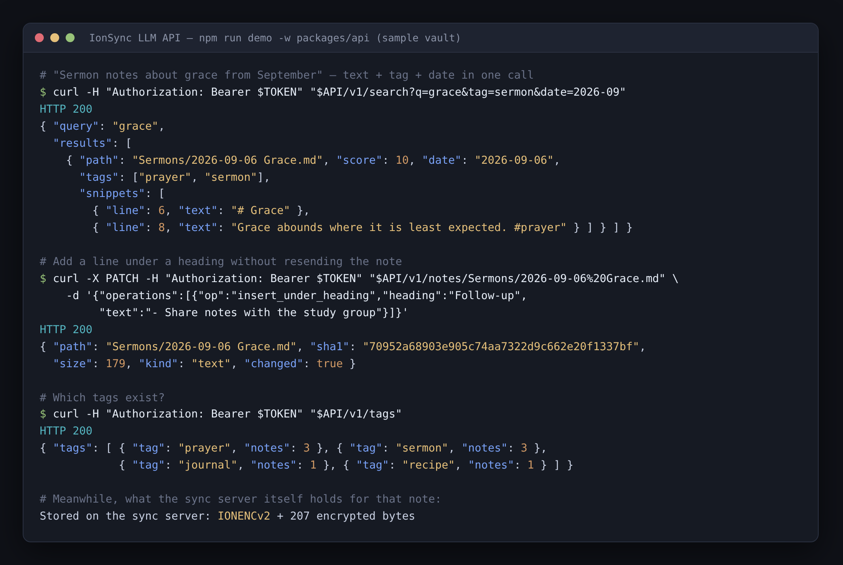Click the date value "2026-09-06"
The width and height of the screenshot is (843, 565).
tap(514, 160)
